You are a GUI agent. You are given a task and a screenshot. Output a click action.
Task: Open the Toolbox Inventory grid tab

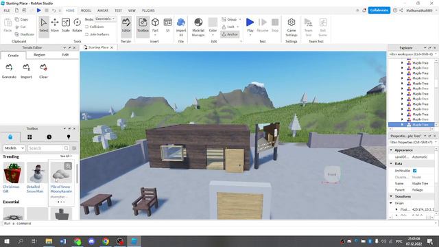coord(29,137)
